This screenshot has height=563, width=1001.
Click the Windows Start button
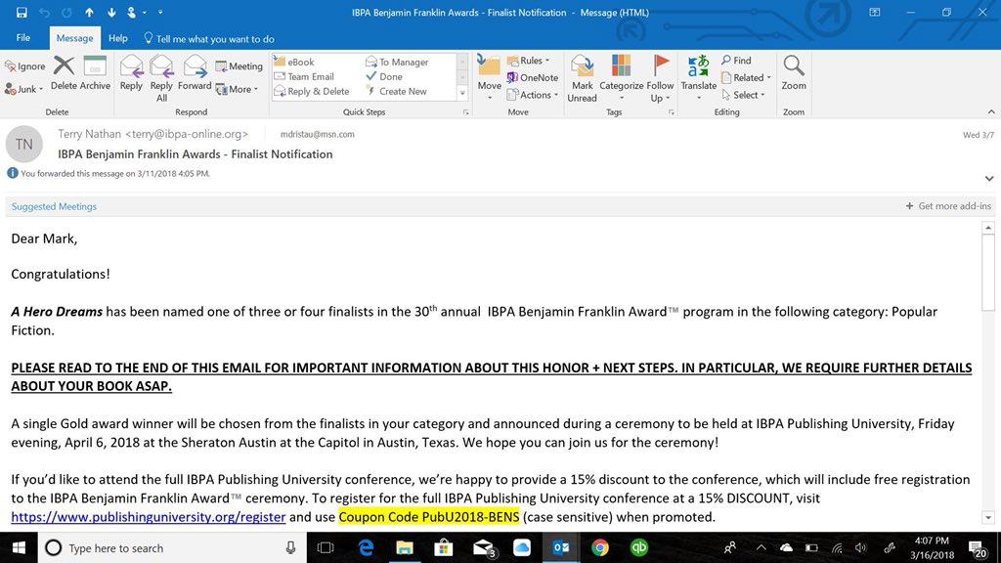pos(19,547)
